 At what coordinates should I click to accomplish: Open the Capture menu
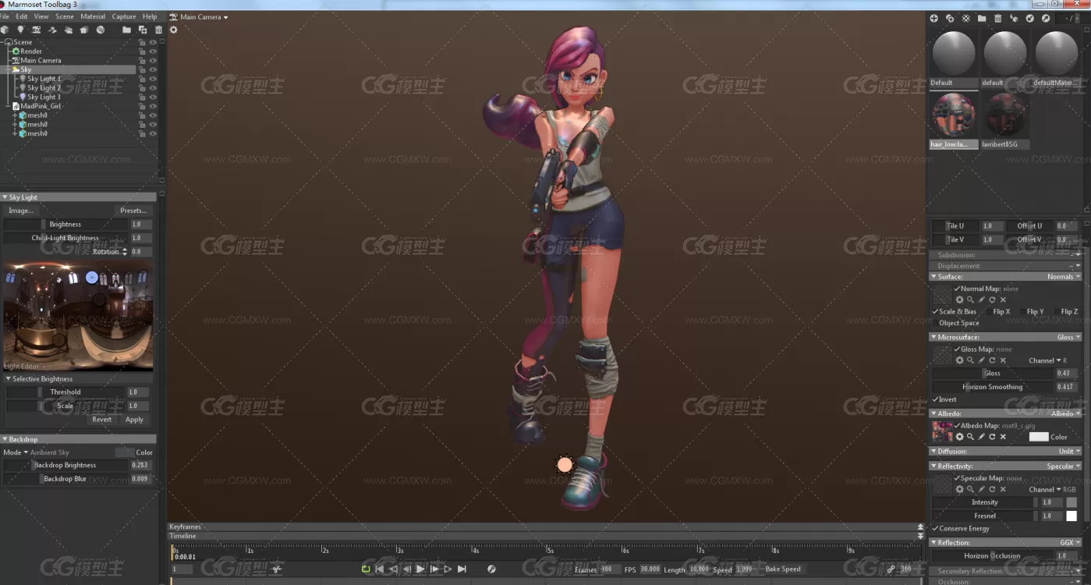click(x=124, y=16)
